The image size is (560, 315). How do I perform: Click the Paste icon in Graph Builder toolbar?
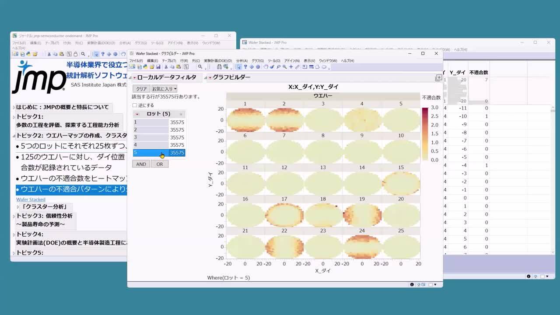(178, 67)
